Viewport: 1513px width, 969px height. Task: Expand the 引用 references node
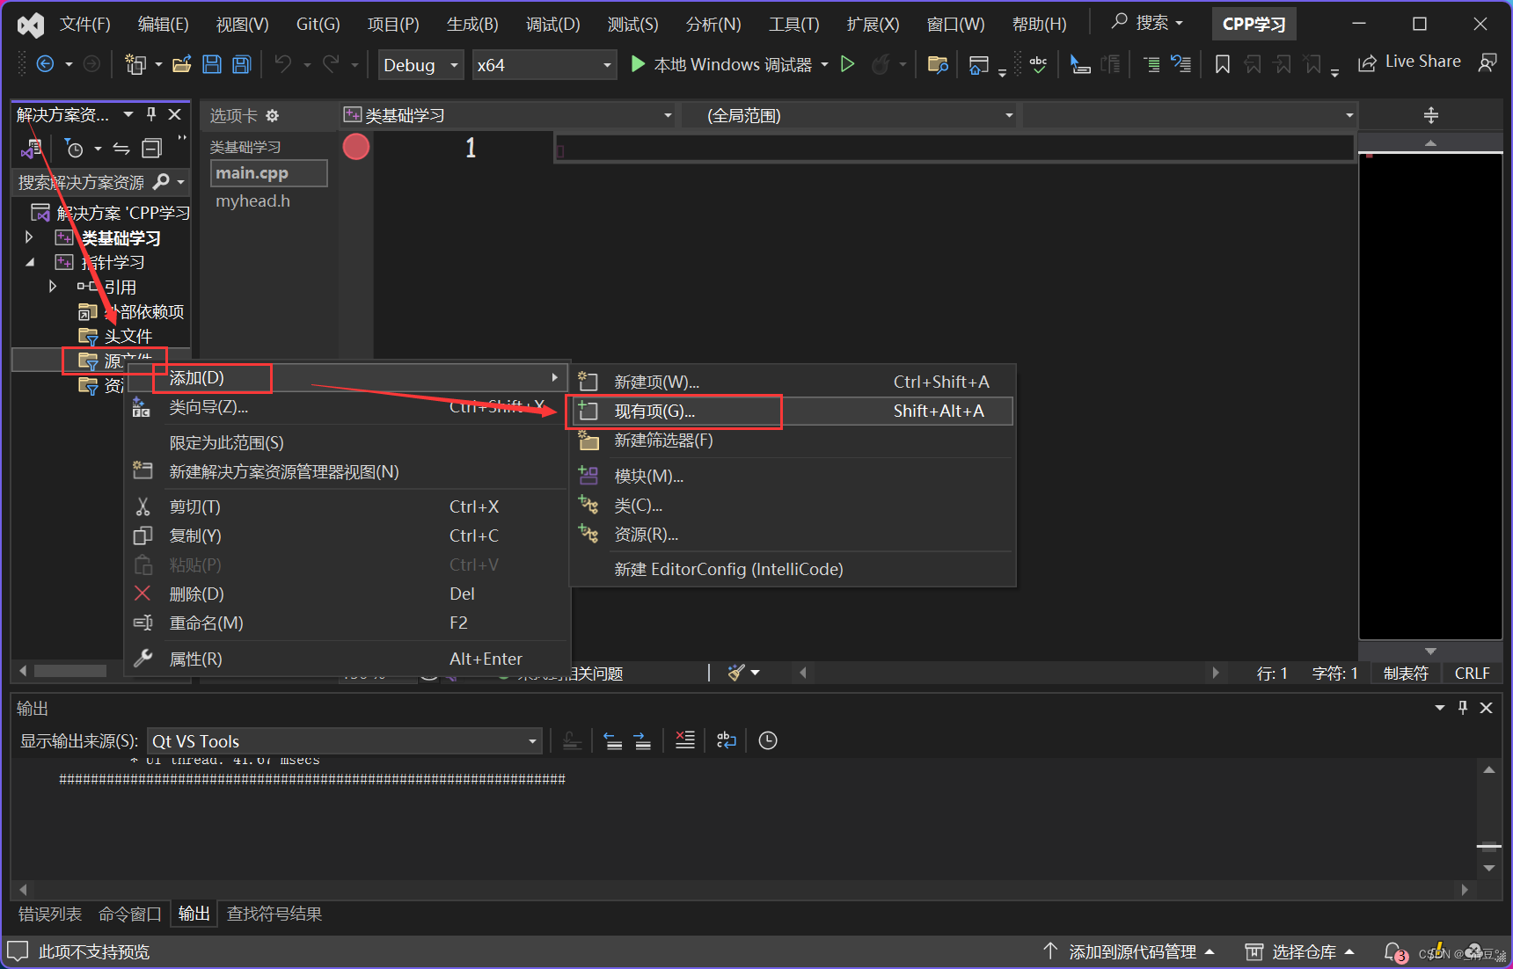click(x=53, y=287)
